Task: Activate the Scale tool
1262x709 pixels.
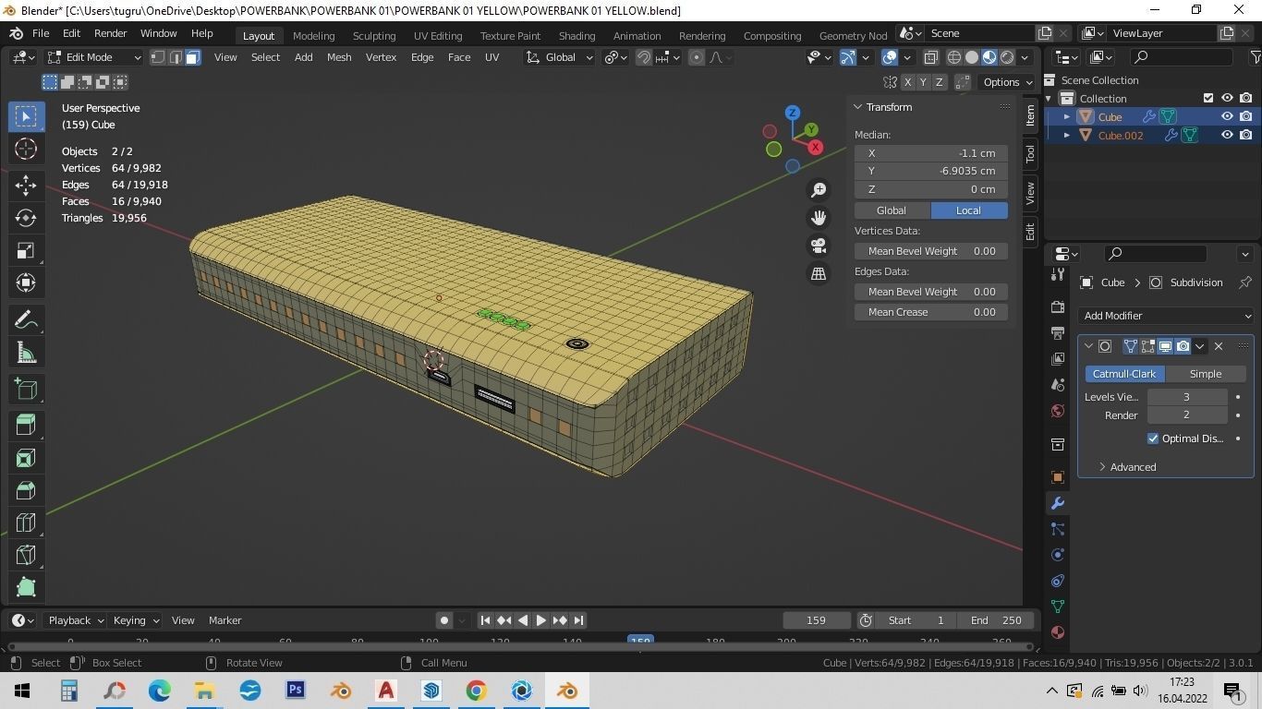Action: 26,251
